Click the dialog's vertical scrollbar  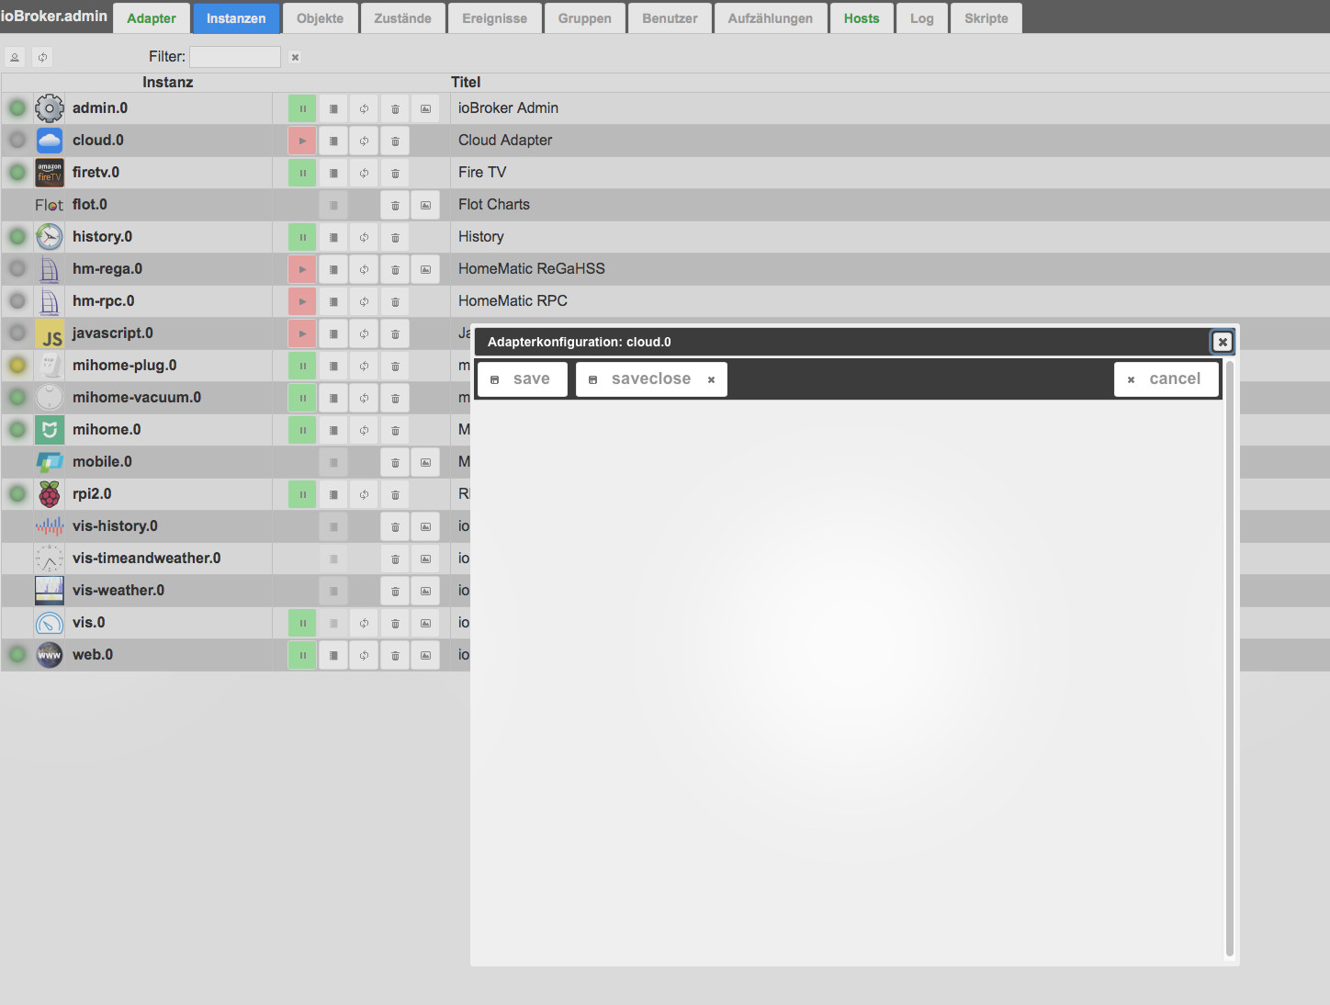1230,660
